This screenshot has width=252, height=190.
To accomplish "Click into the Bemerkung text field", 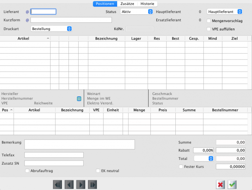I will pos(80,145).
